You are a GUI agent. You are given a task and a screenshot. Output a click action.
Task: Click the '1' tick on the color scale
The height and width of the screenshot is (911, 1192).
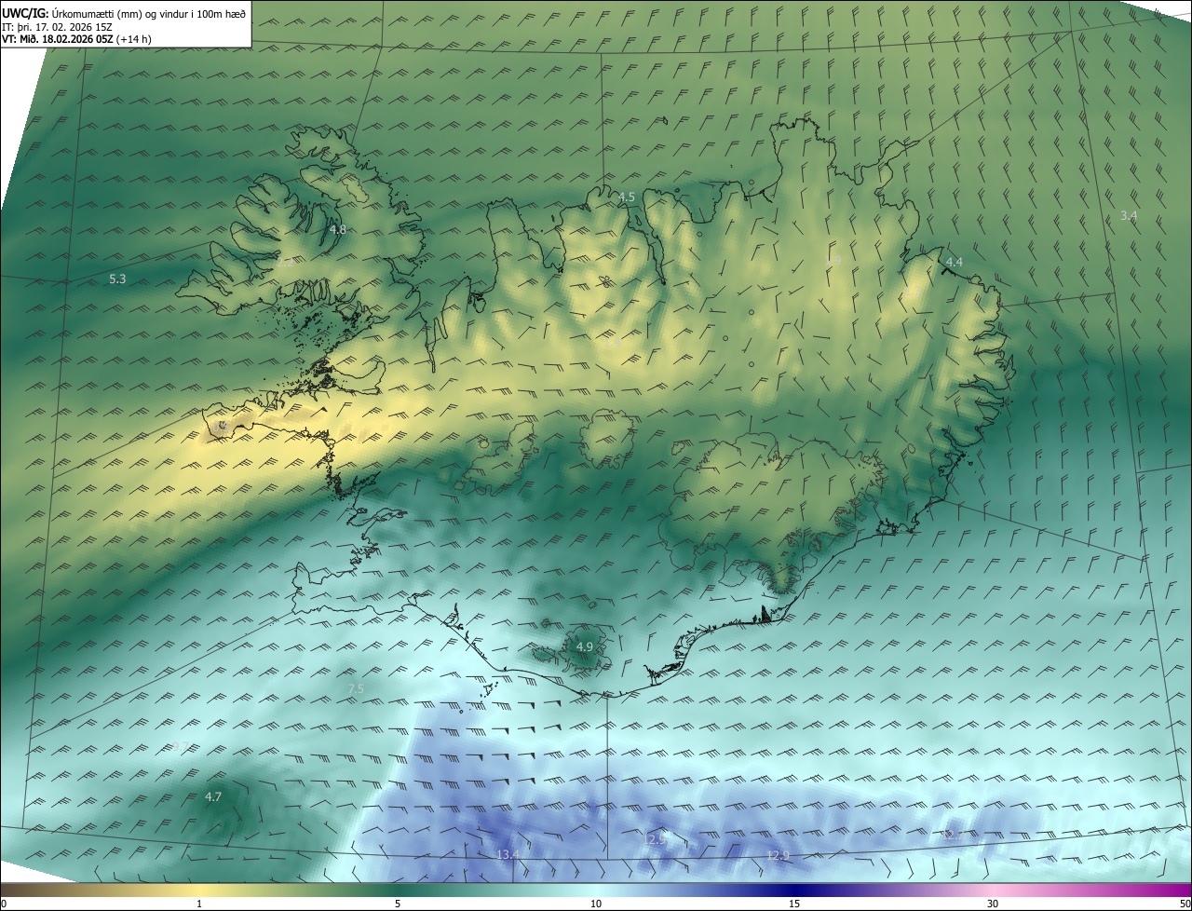199,904
